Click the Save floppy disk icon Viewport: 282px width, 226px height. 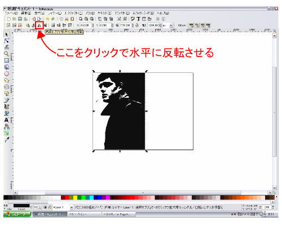coord(20,19)
